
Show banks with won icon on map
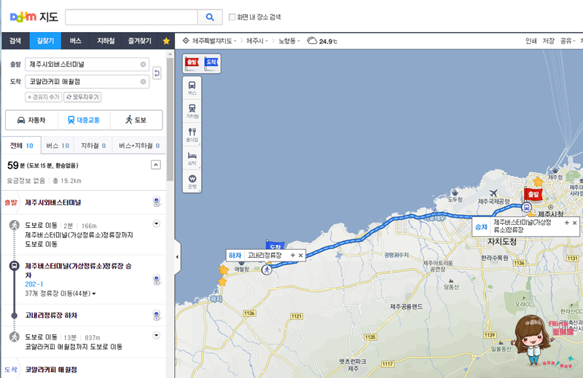click(192, 181)
